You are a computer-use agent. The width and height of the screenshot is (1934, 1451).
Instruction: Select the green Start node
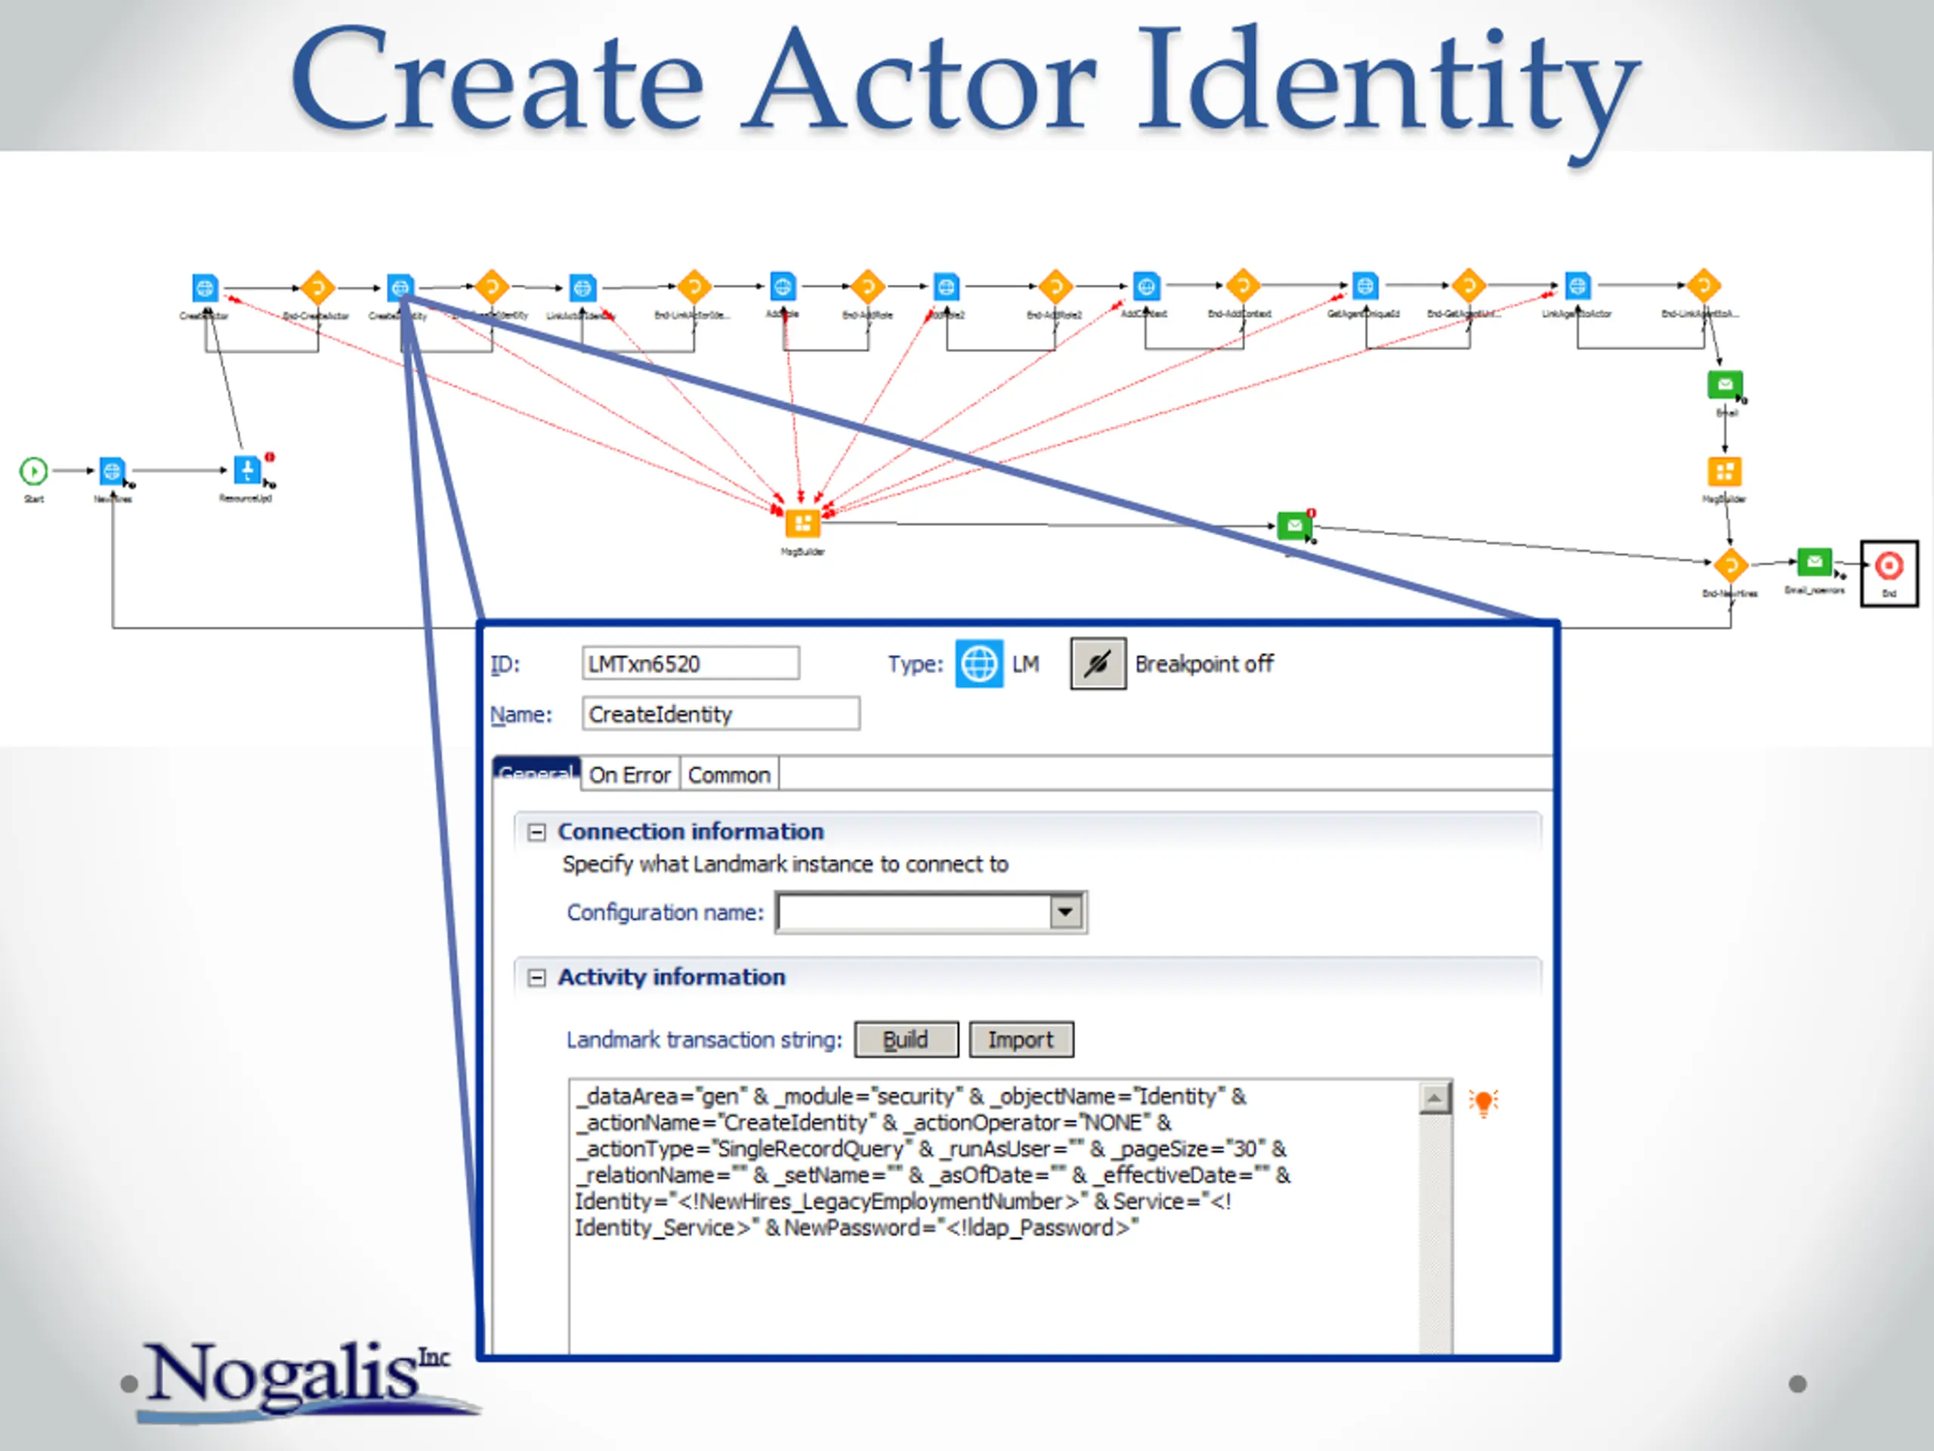[33, 472]
